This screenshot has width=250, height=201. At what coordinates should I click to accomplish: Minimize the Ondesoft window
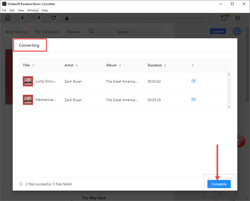tap(221, 4)
